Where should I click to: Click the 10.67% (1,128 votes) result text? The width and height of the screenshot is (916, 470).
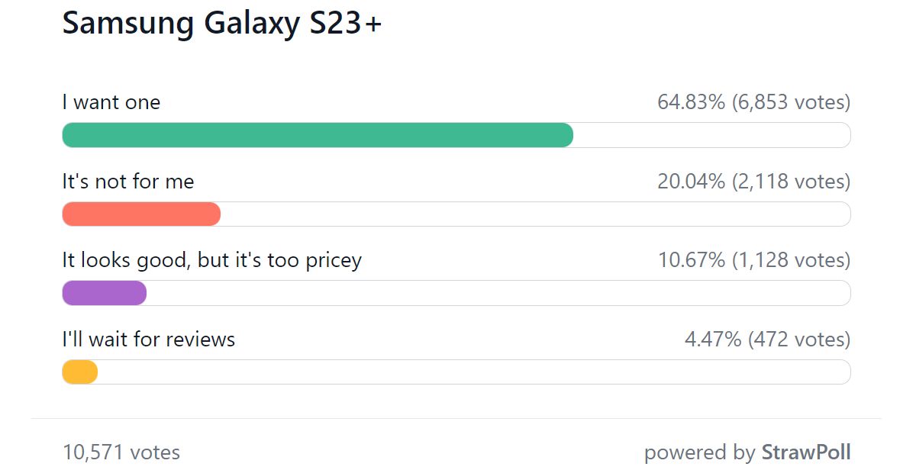[754, 260]
